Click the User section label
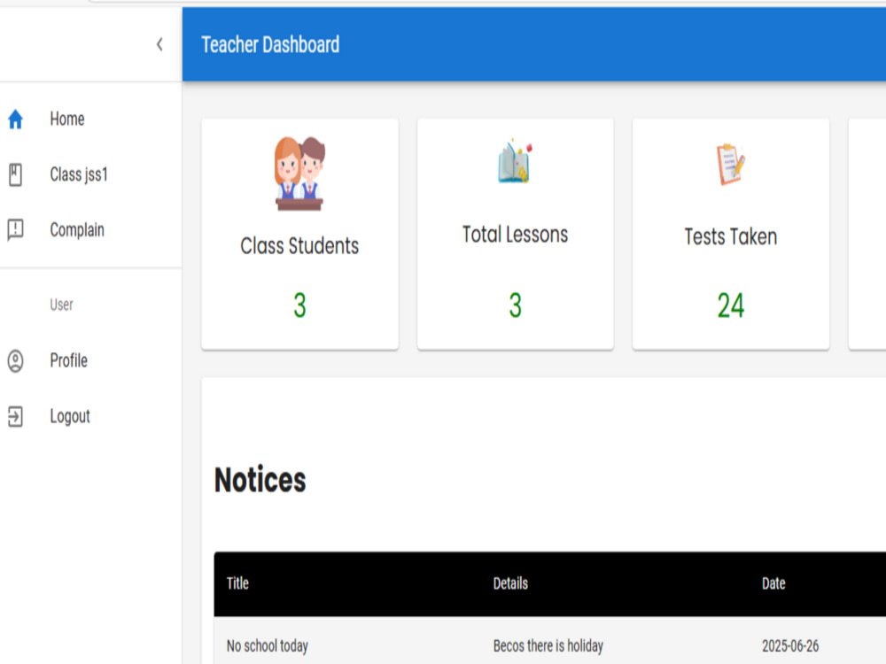This screenshot has height=664, width=886. (61, 305)
